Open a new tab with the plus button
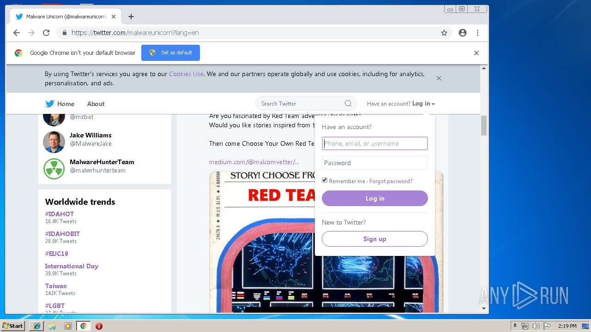591x332 pixels. (131, 17)
